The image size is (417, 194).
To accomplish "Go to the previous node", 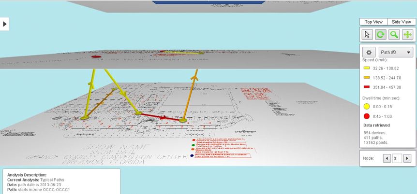I will click(x=386, y=158).
